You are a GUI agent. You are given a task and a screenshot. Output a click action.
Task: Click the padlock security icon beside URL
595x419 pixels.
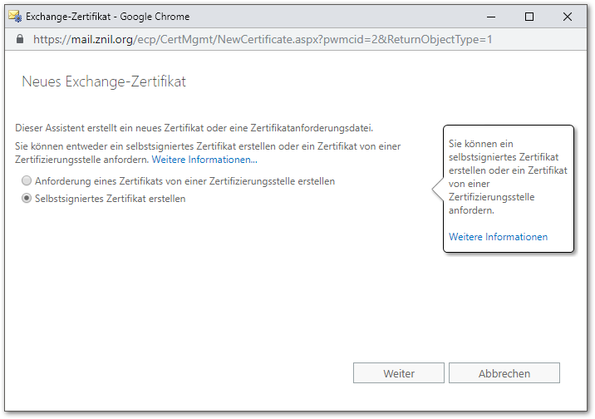[x=20, y=39]
